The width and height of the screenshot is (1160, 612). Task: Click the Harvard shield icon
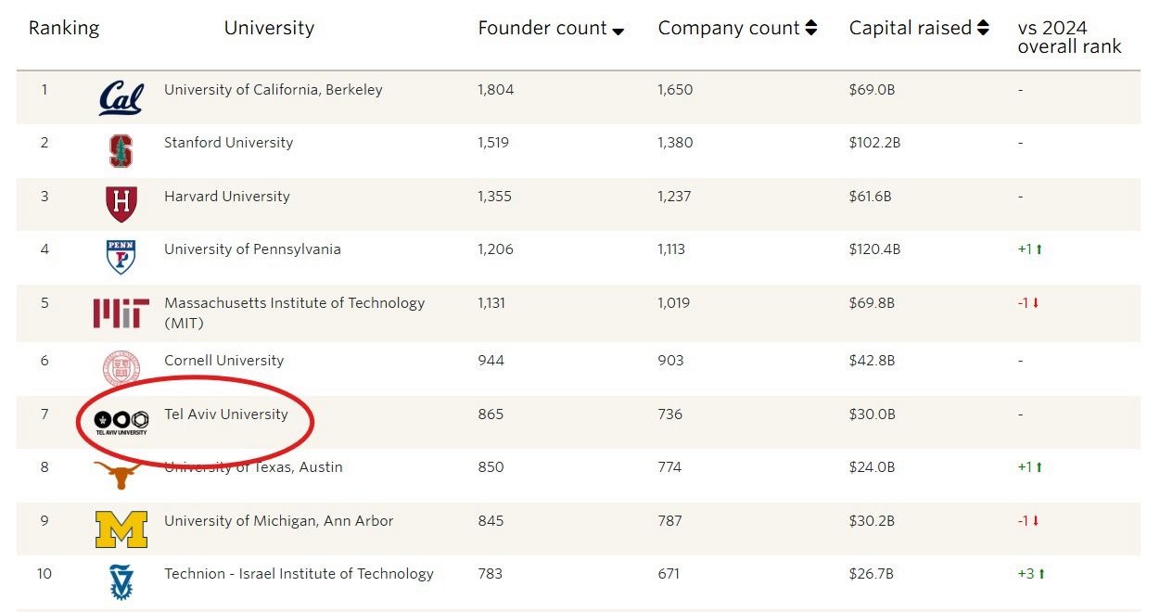pos(120,204)
